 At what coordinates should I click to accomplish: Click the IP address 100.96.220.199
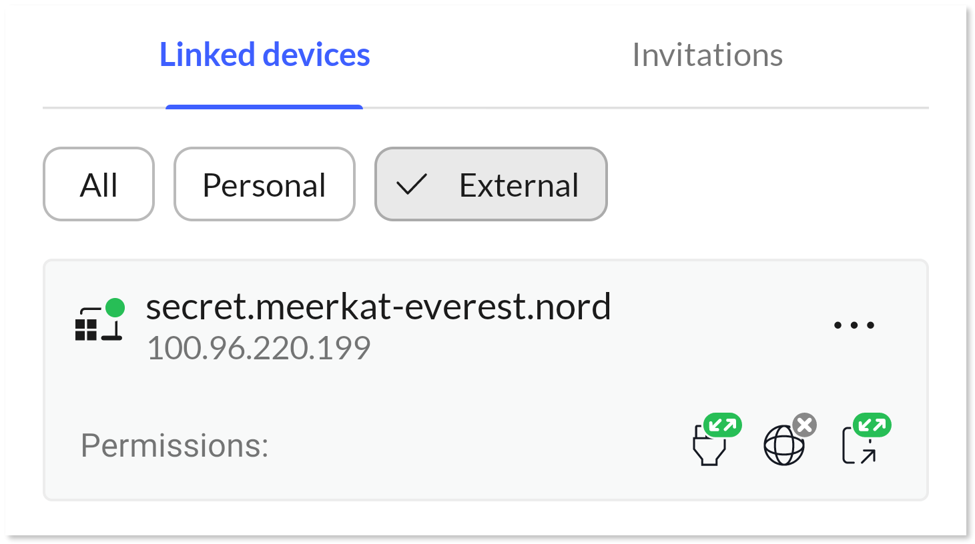pyautogui.click(x=259, y=347)
